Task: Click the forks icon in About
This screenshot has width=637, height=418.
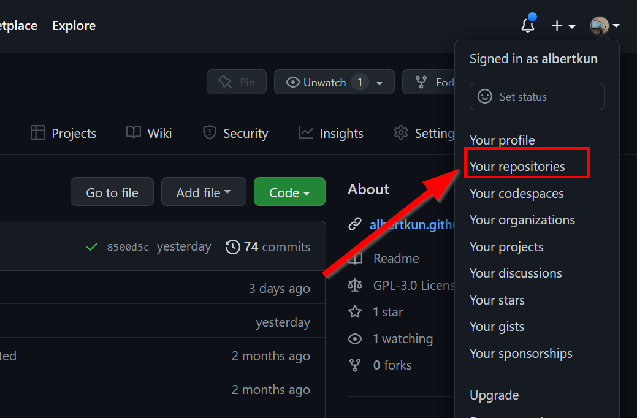Action: [x=355, y=365]
